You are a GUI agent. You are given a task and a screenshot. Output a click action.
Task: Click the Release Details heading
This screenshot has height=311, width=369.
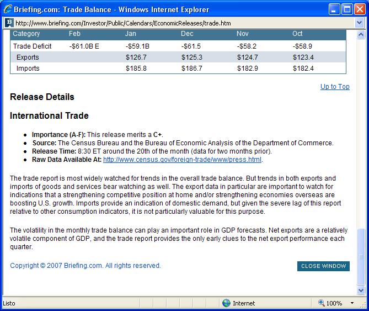(42, 97)
